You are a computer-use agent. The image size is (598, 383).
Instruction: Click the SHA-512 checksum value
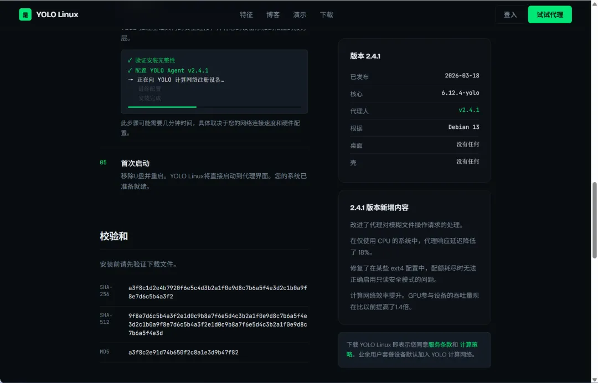tap(218, 324)
